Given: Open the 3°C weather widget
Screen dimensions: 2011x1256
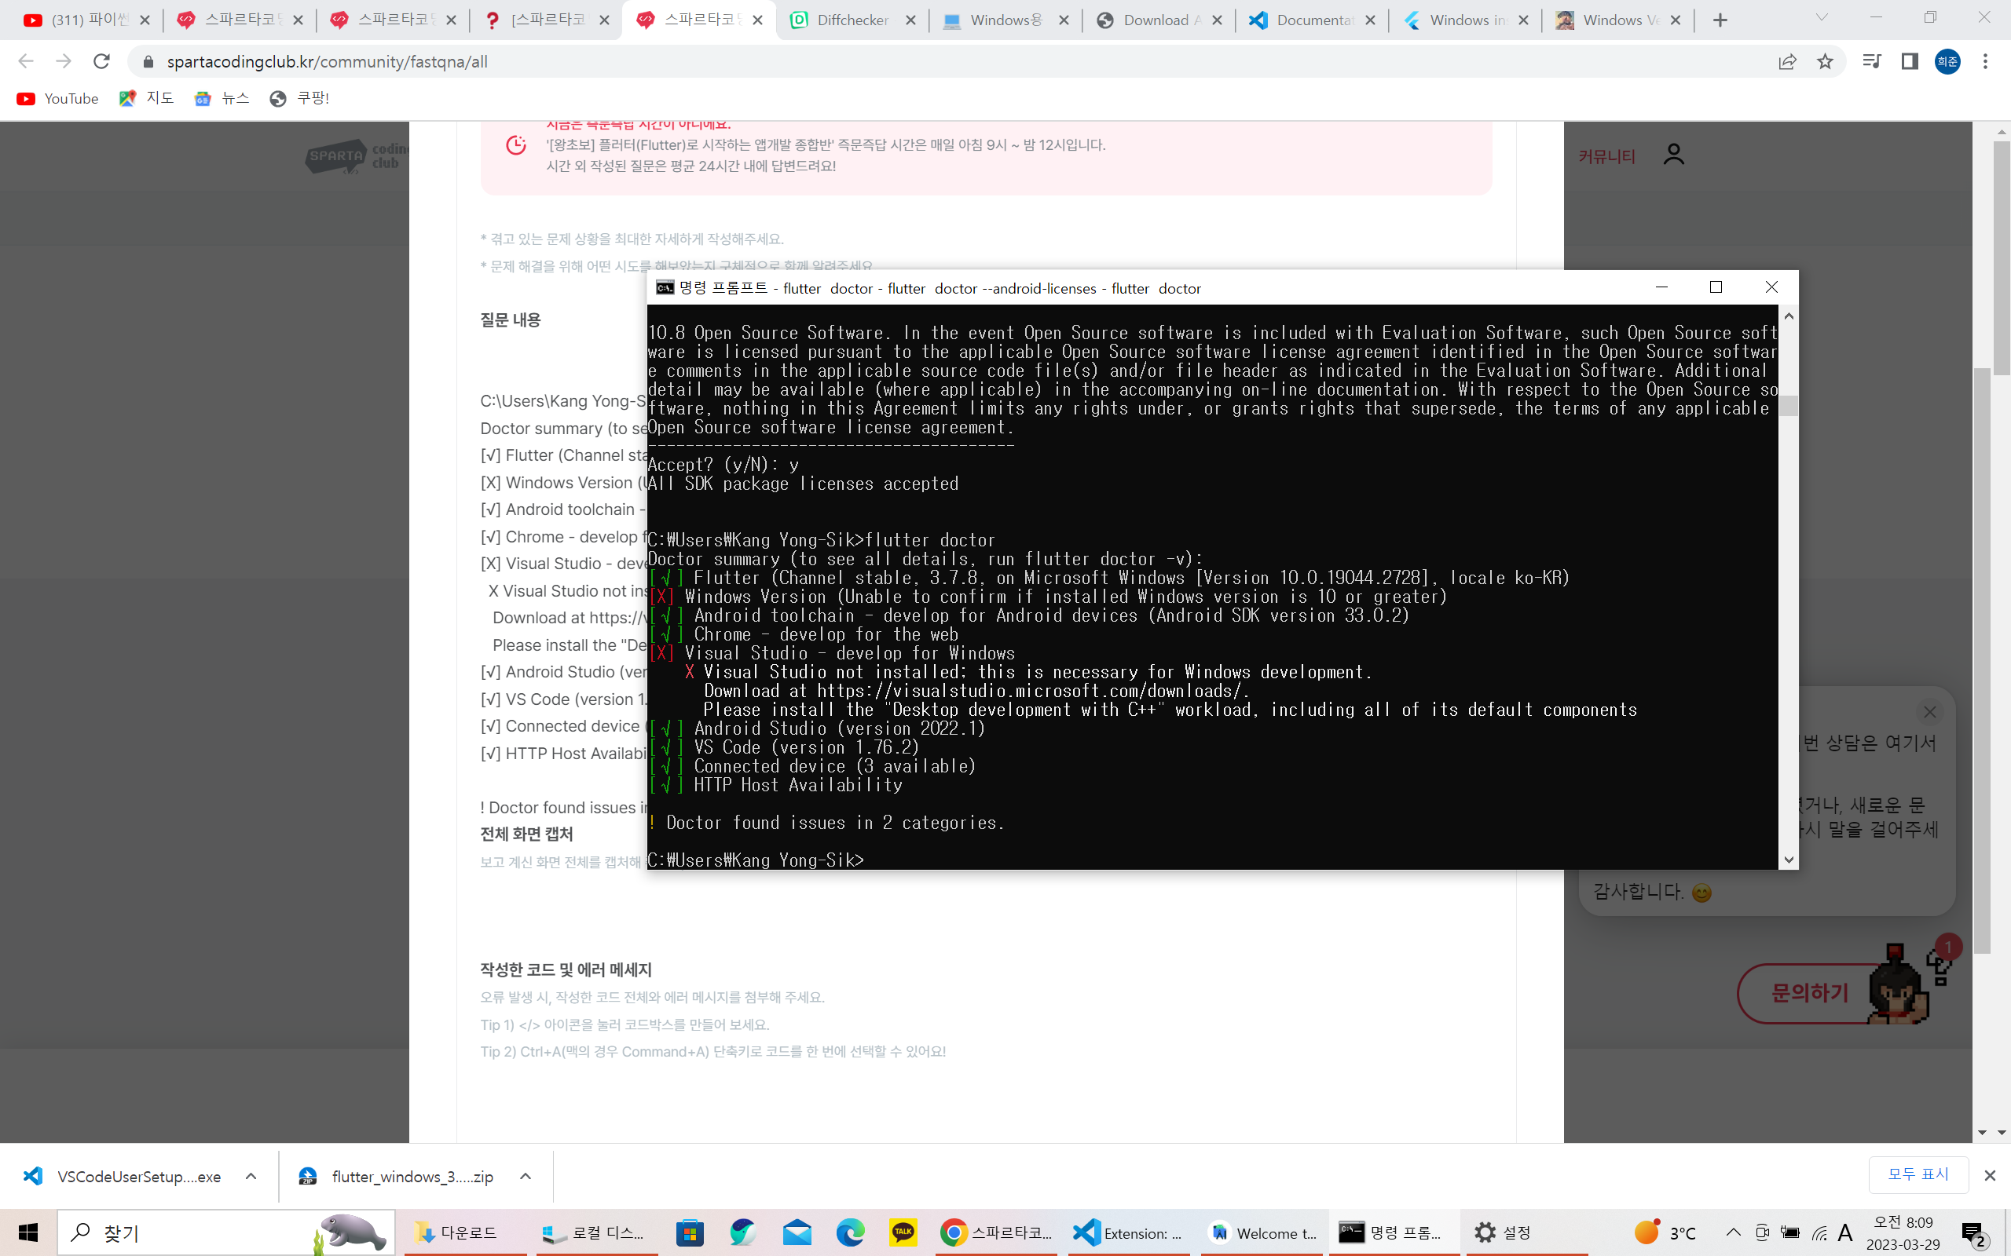Looking at the screenshot, I should 1665,1232.
